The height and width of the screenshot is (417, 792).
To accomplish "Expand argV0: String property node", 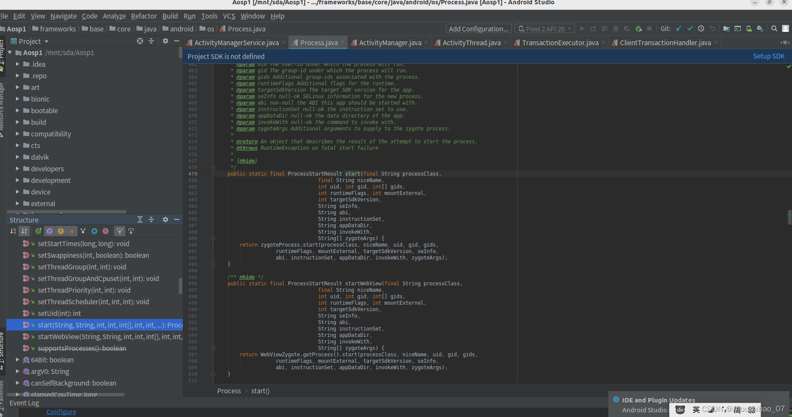I will tap(18, 371).
